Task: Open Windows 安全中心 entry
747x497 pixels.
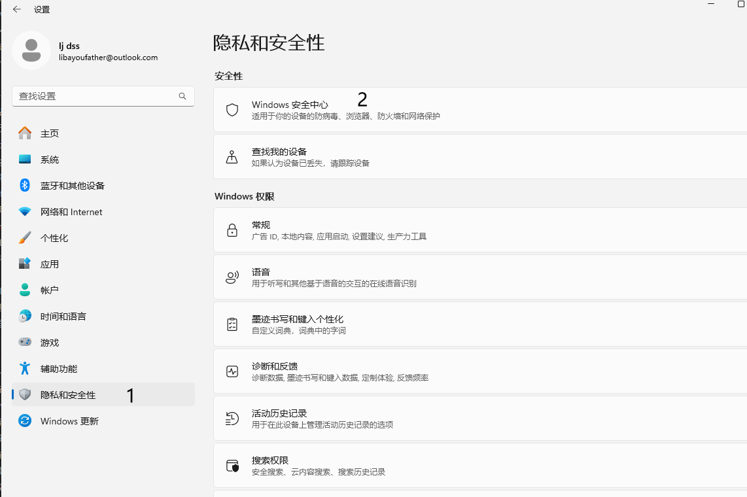Action: pos(480,109)
